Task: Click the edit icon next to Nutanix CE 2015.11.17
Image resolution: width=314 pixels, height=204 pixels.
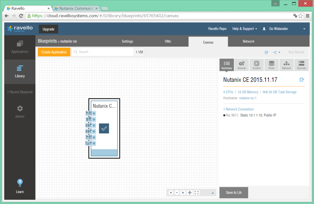Action: tap(302, 80)
